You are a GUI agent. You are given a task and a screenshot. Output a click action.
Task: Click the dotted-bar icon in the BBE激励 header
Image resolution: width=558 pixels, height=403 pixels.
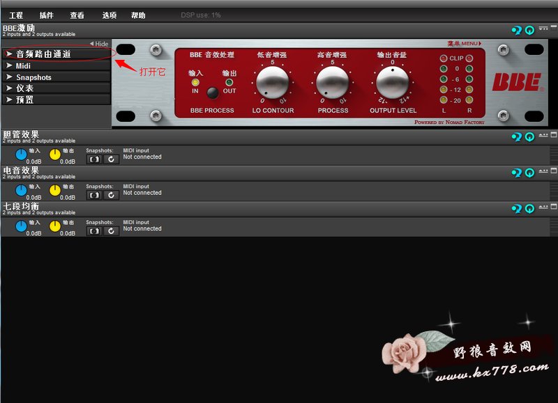(543, 28)
